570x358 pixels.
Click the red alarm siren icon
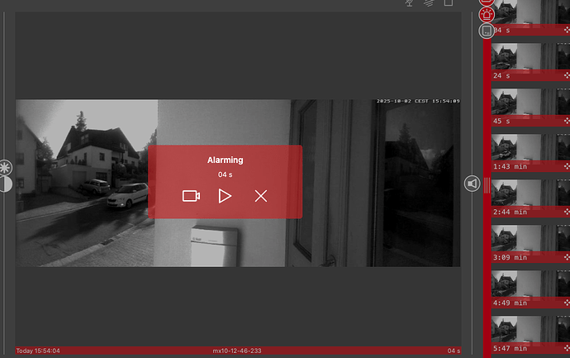coord(487,15)
